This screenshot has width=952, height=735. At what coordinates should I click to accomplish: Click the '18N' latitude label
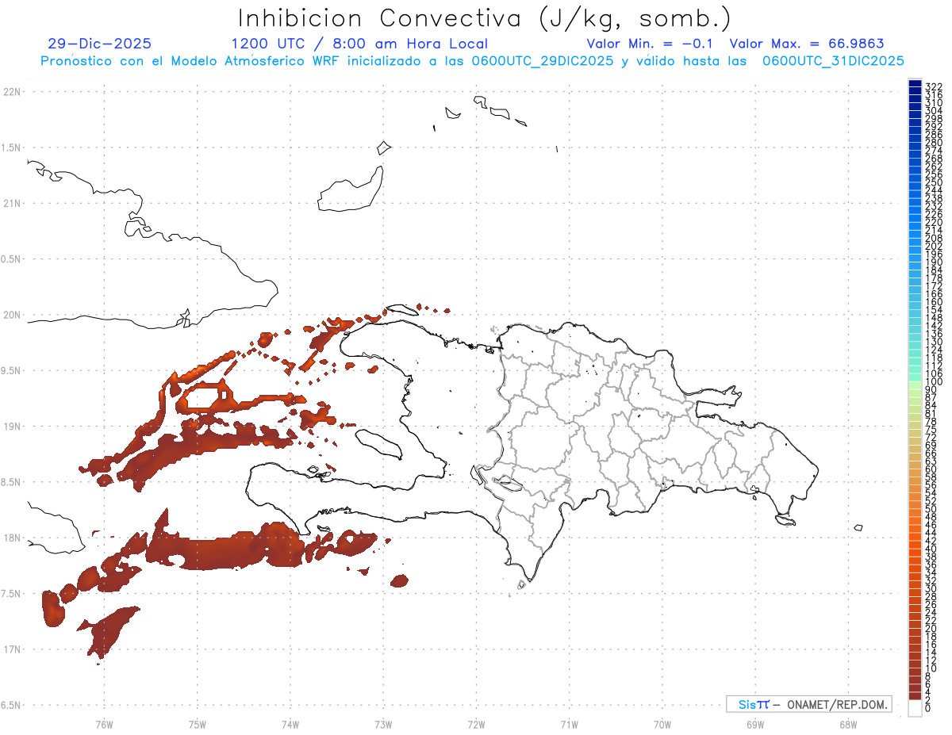point(11,538)
